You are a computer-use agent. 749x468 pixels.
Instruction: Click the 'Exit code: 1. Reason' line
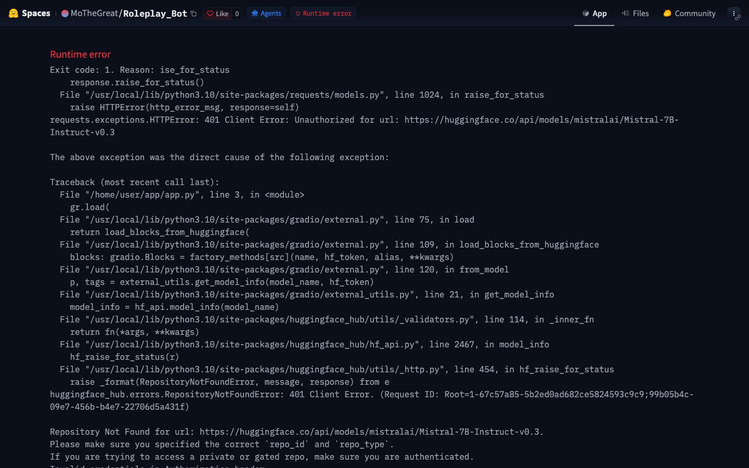pyautogui.click(x=139, y=70)
